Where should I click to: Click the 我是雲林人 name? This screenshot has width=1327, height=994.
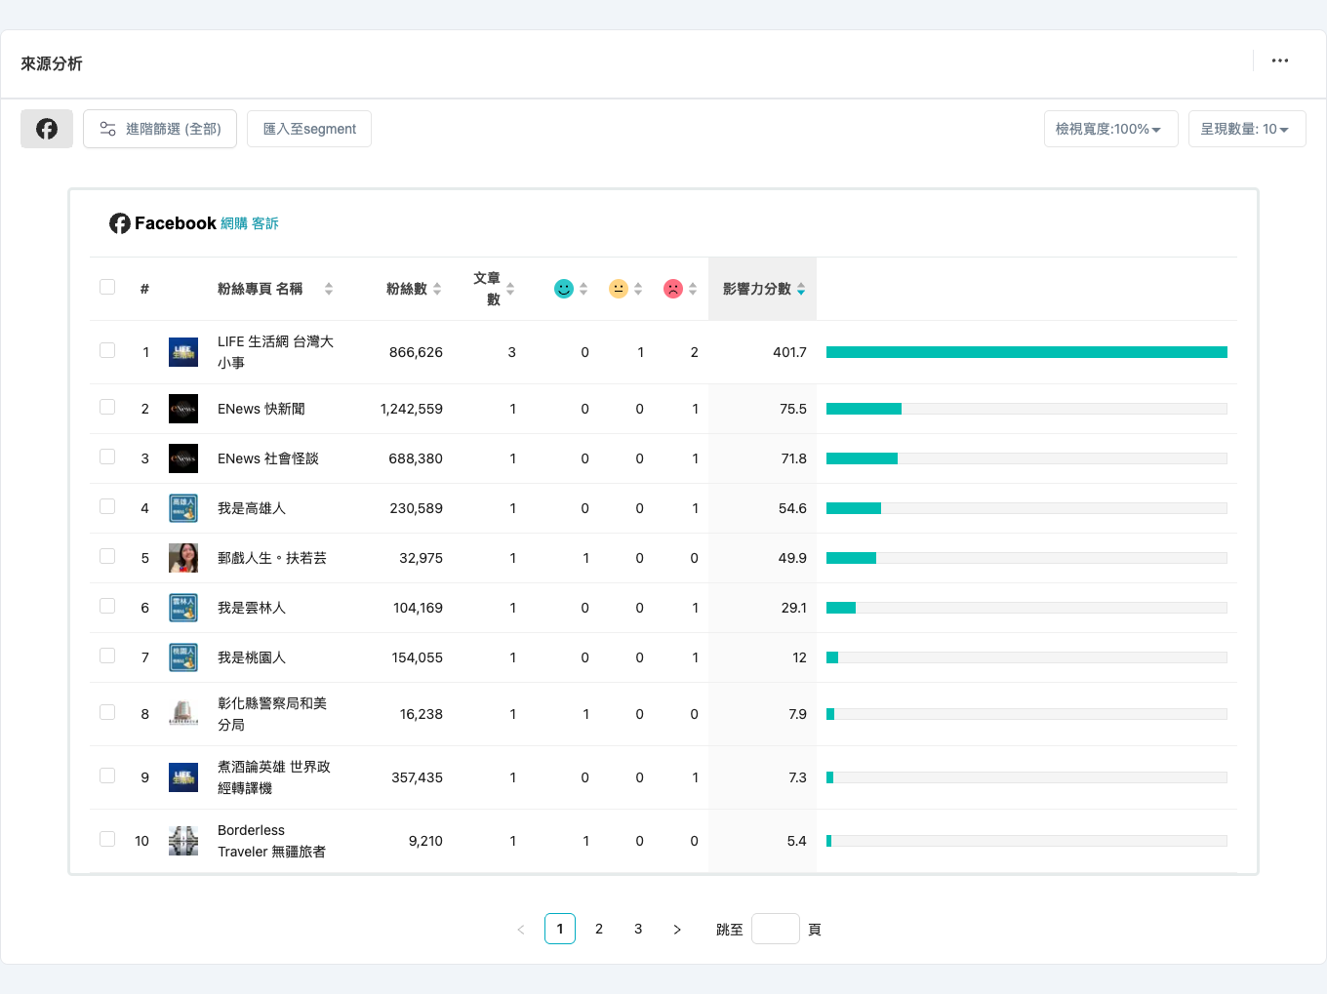[252, 608]
